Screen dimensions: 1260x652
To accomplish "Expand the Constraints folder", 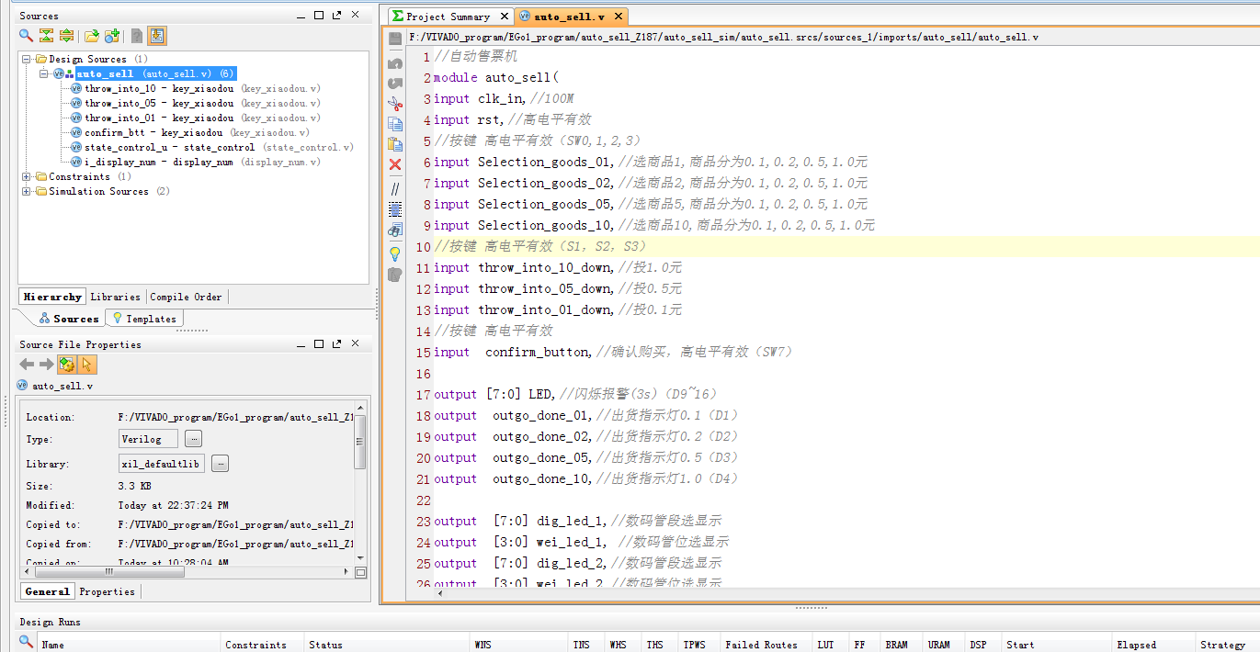I will click(x=27, y=176).
